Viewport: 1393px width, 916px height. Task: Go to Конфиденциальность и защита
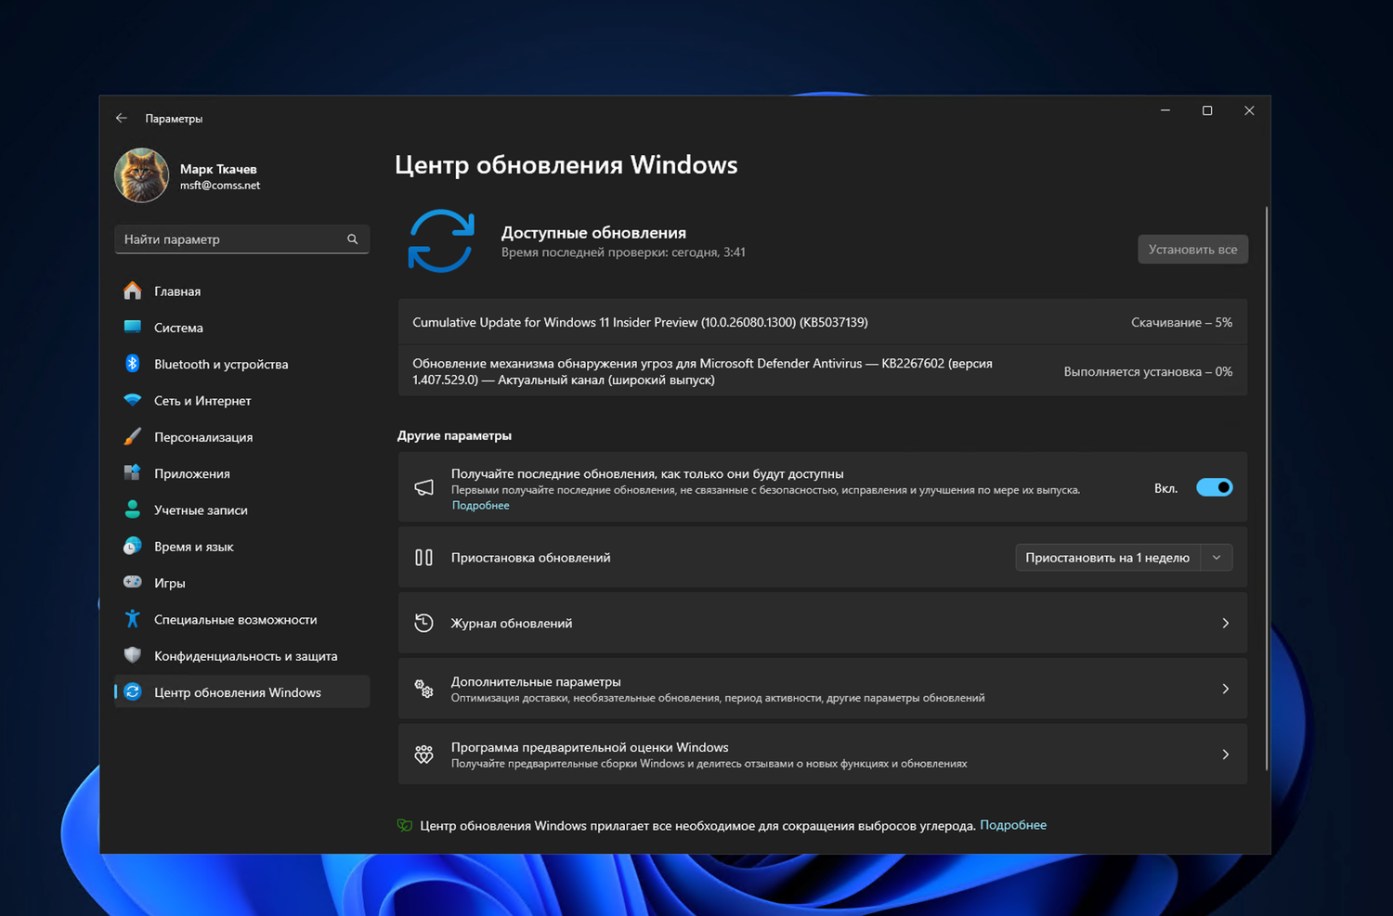241,656
